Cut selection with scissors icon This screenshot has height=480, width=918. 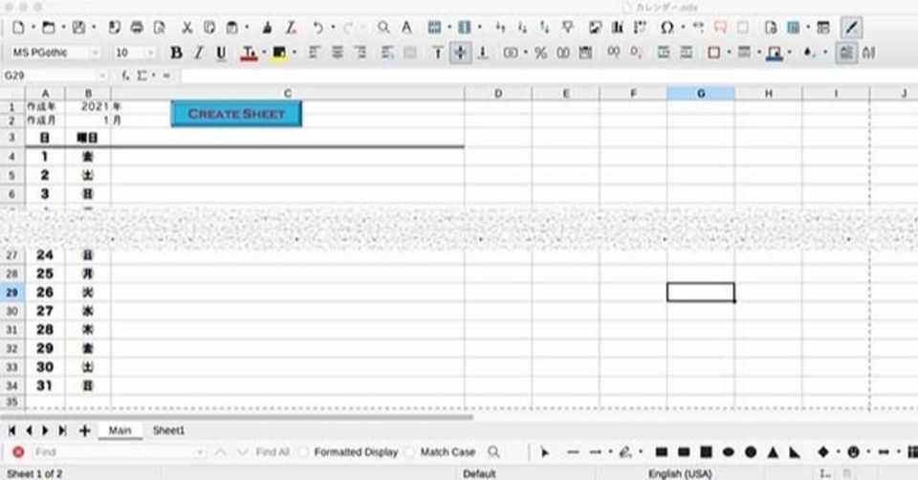pos(186,28)
